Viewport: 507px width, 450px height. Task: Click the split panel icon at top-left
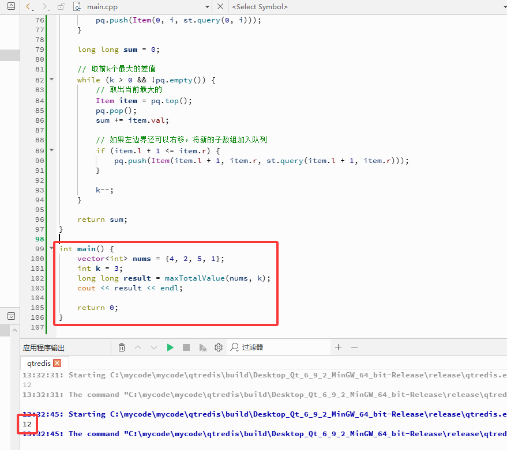[11, 6]
